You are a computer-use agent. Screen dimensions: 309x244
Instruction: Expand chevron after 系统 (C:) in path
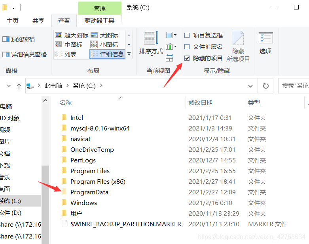pos(101,86)
